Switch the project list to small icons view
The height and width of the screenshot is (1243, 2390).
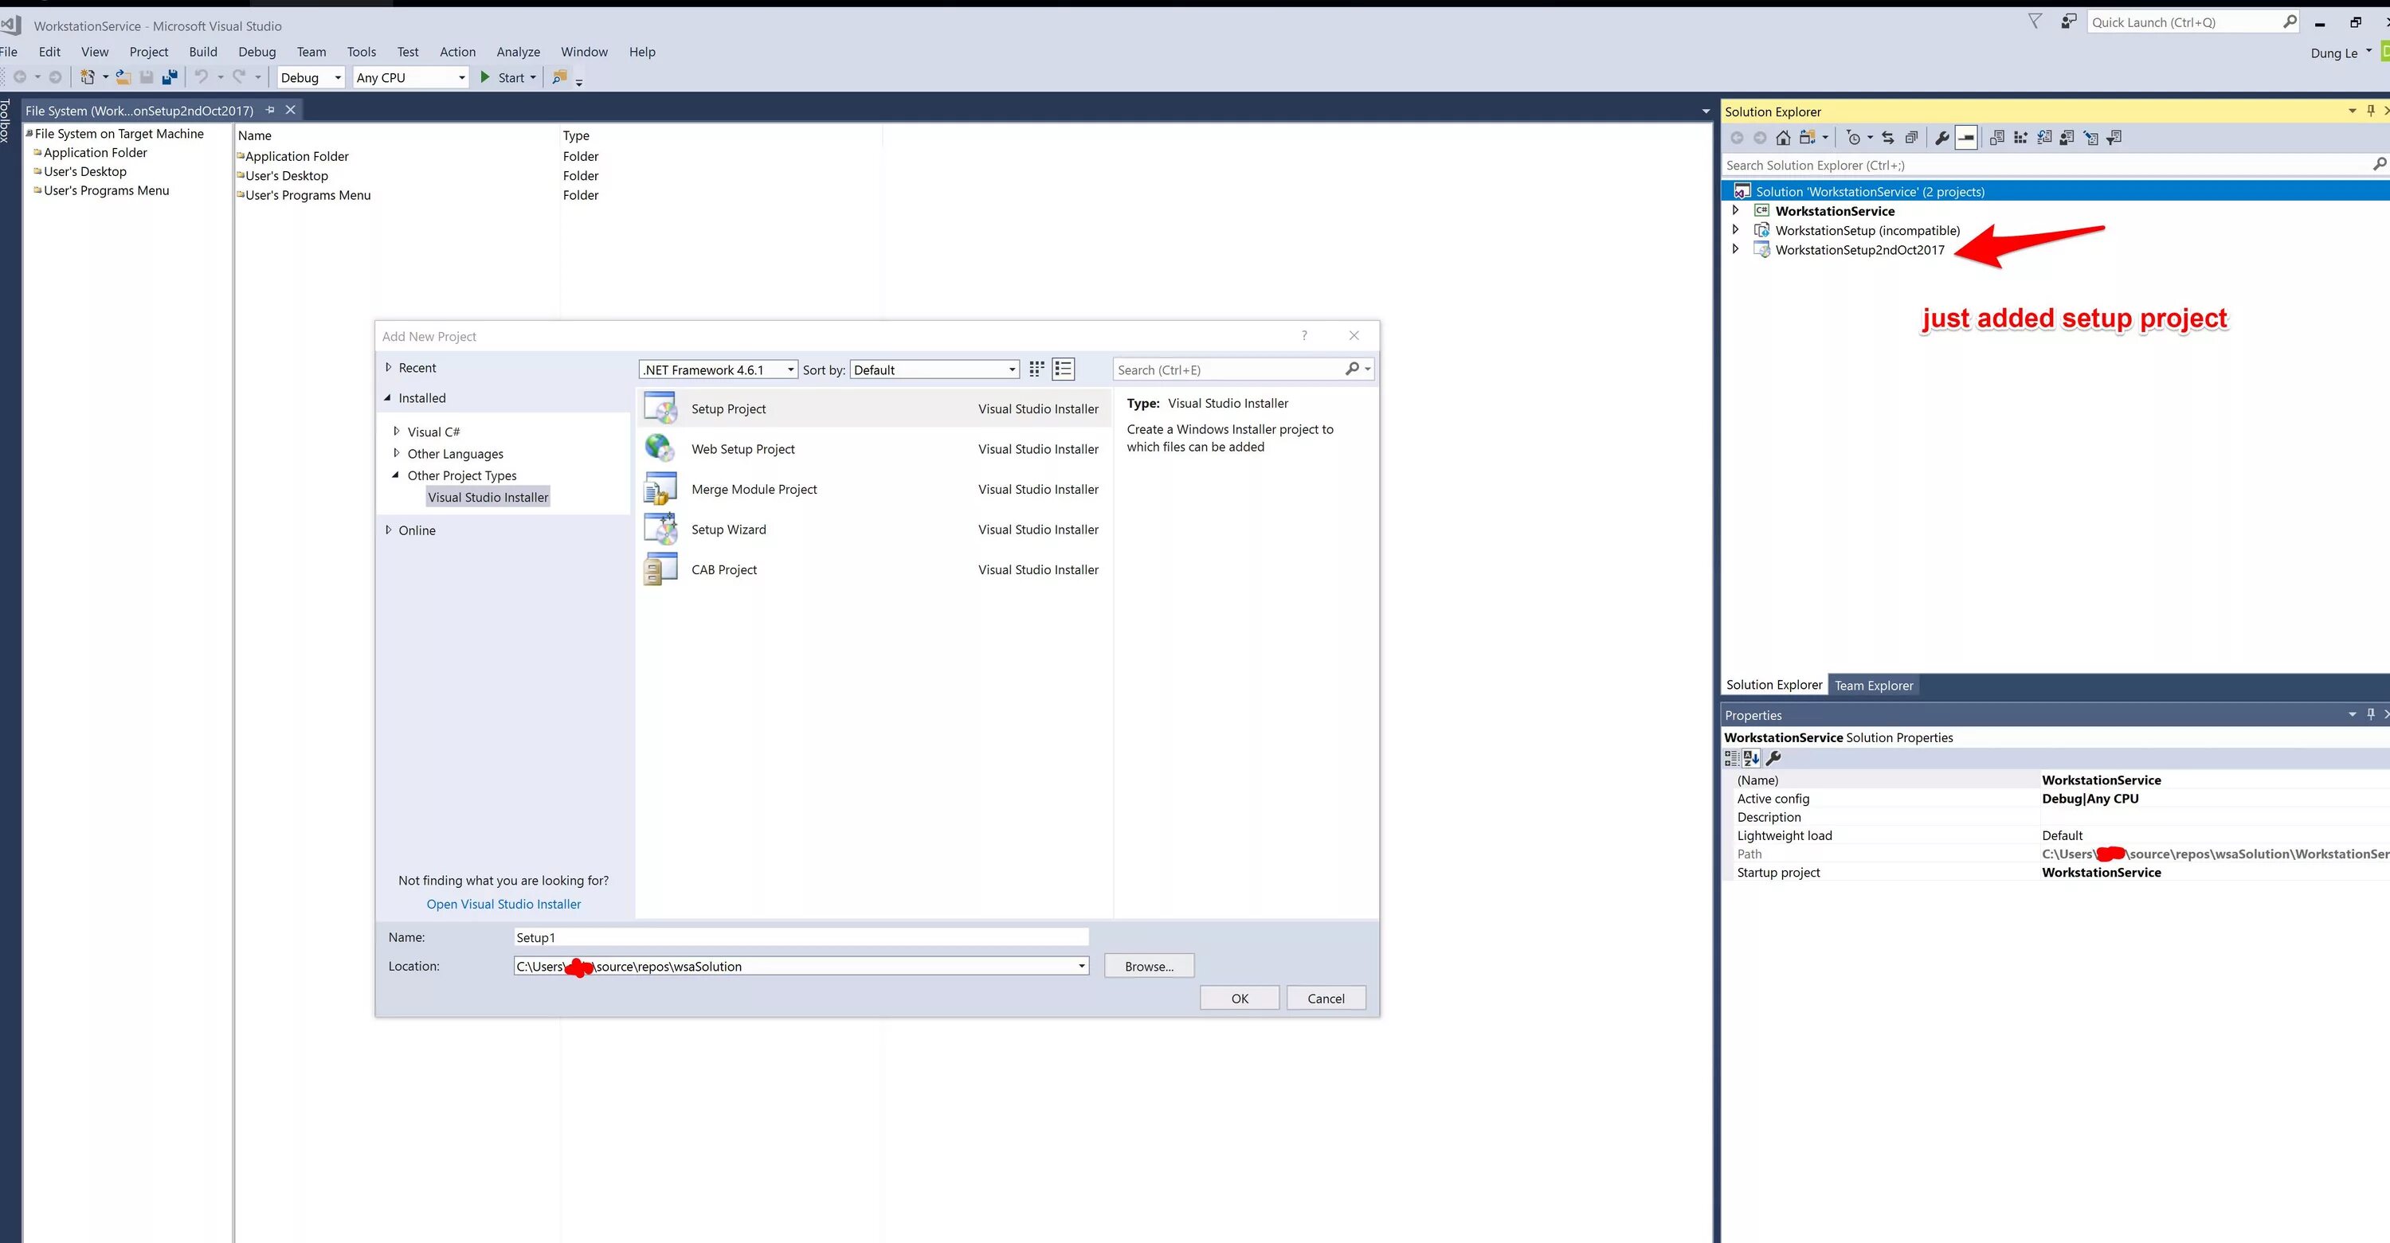(1036, 369)
